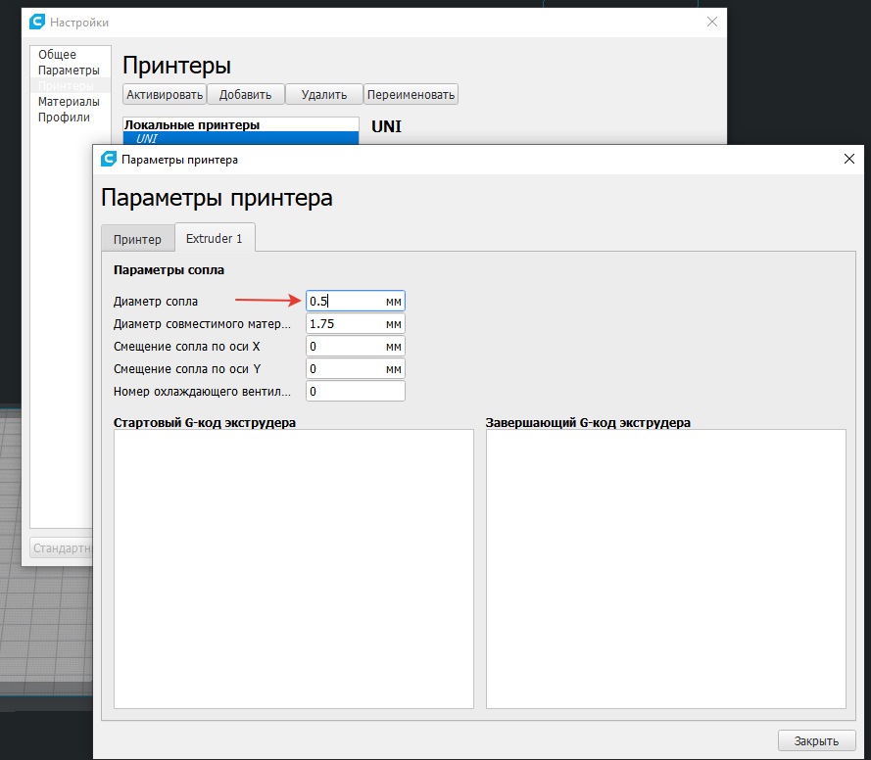Click the Стандартные button in Настройки window
The height and width of the screenshot is (760, 871).
click(61, 548)
